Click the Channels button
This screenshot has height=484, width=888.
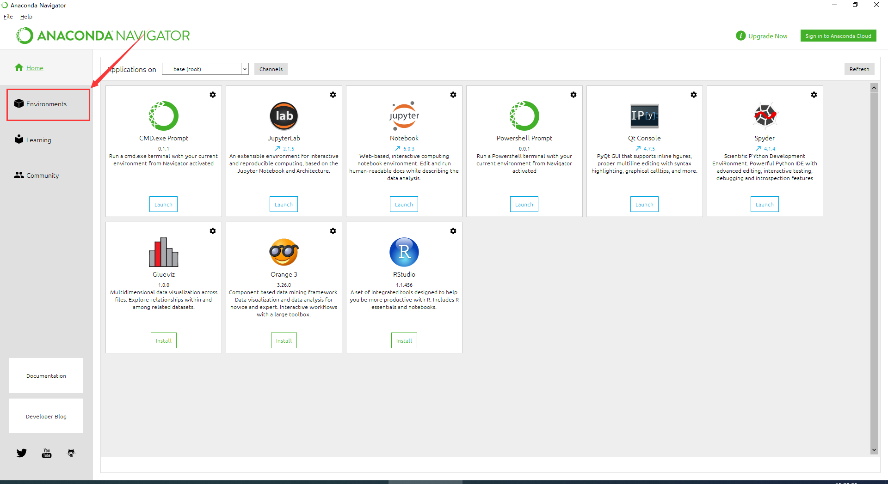pos(271,69)
